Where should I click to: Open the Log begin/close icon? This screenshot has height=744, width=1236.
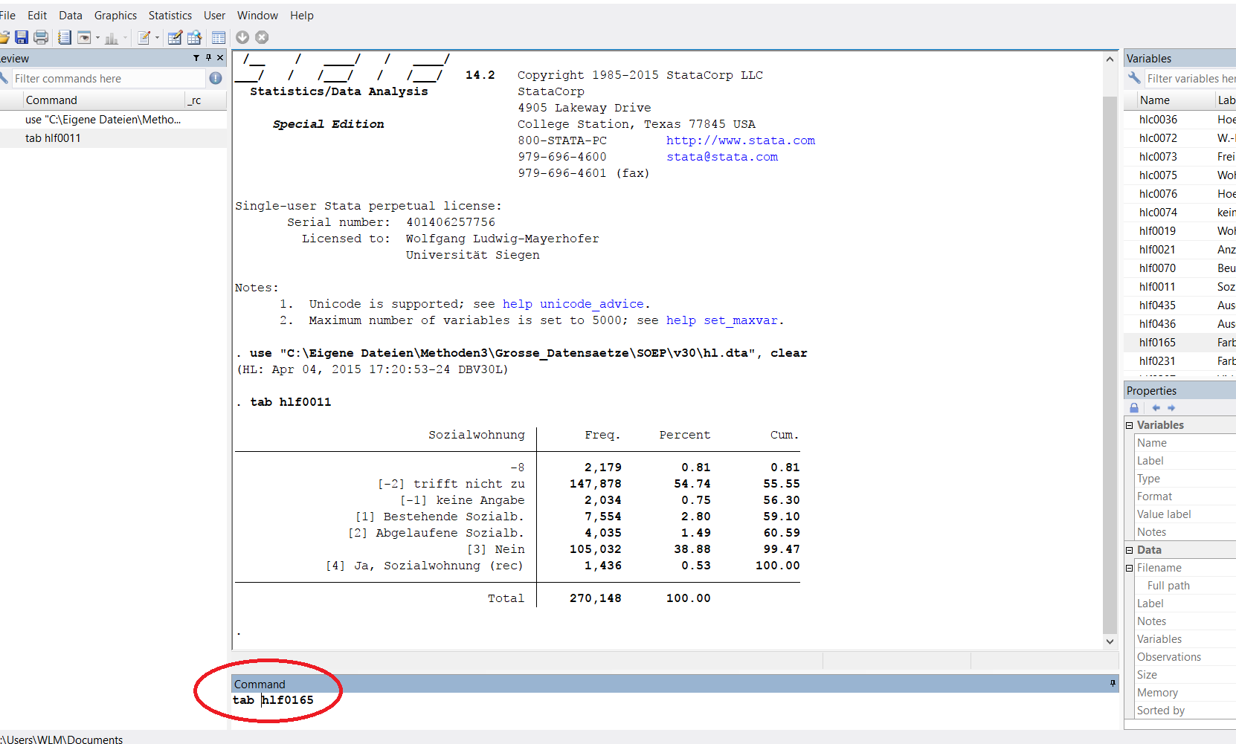click(64, 37)
